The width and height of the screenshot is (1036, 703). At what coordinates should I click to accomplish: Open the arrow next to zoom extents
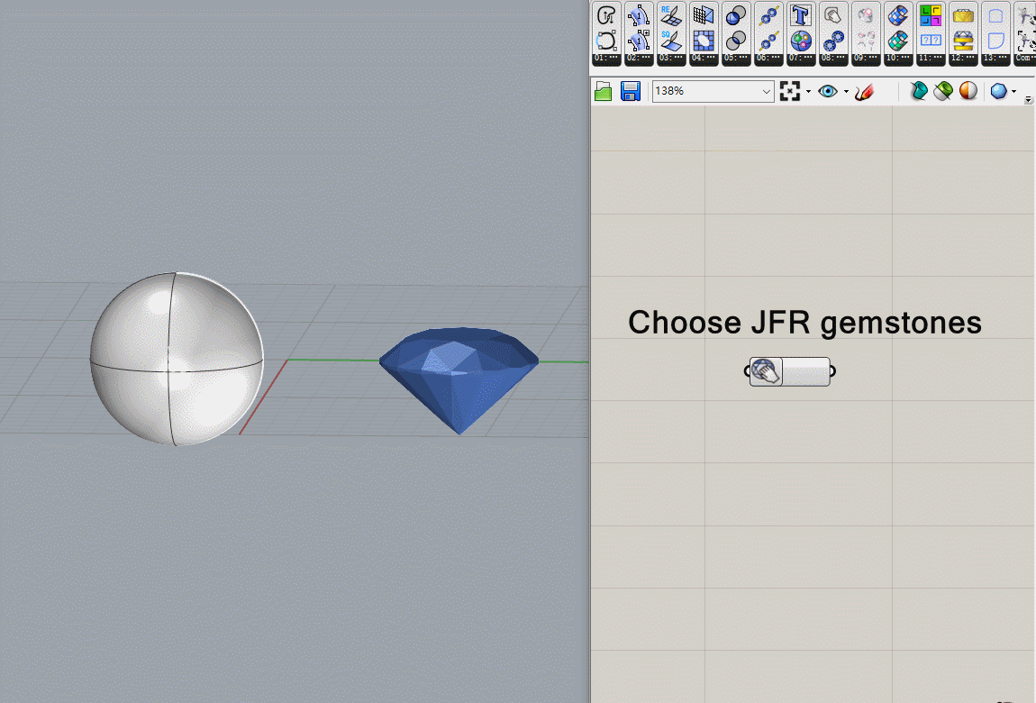click(x=808, y=92)
